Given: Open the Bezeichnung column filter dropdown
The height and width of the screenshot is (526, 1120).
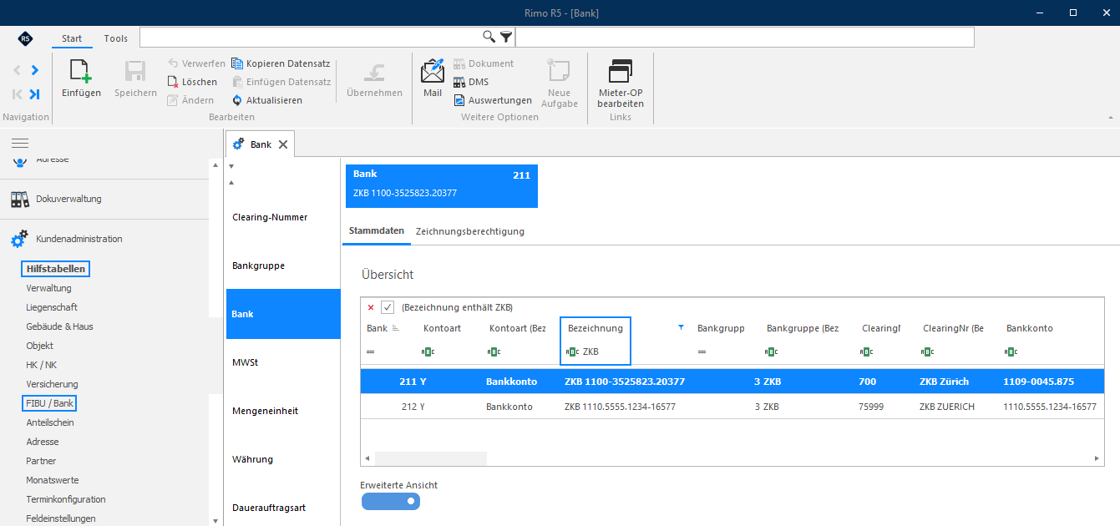Looking at the screenshot, I should coord(682,328).
